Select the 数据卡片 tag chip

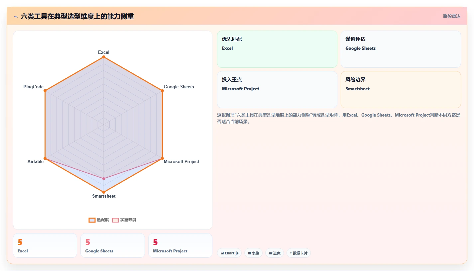tap(298, 253)
